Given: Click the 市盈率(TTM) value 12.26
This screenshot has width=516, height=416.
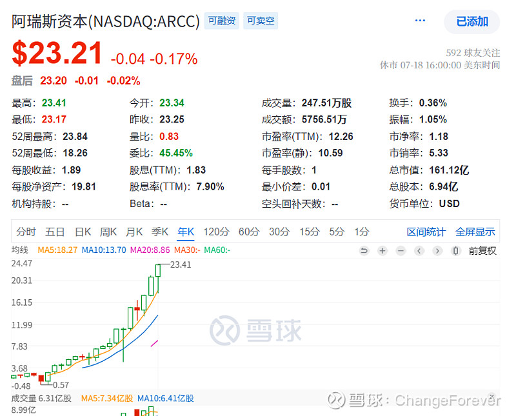Looking at the screenshot, I should coord(341,136).
